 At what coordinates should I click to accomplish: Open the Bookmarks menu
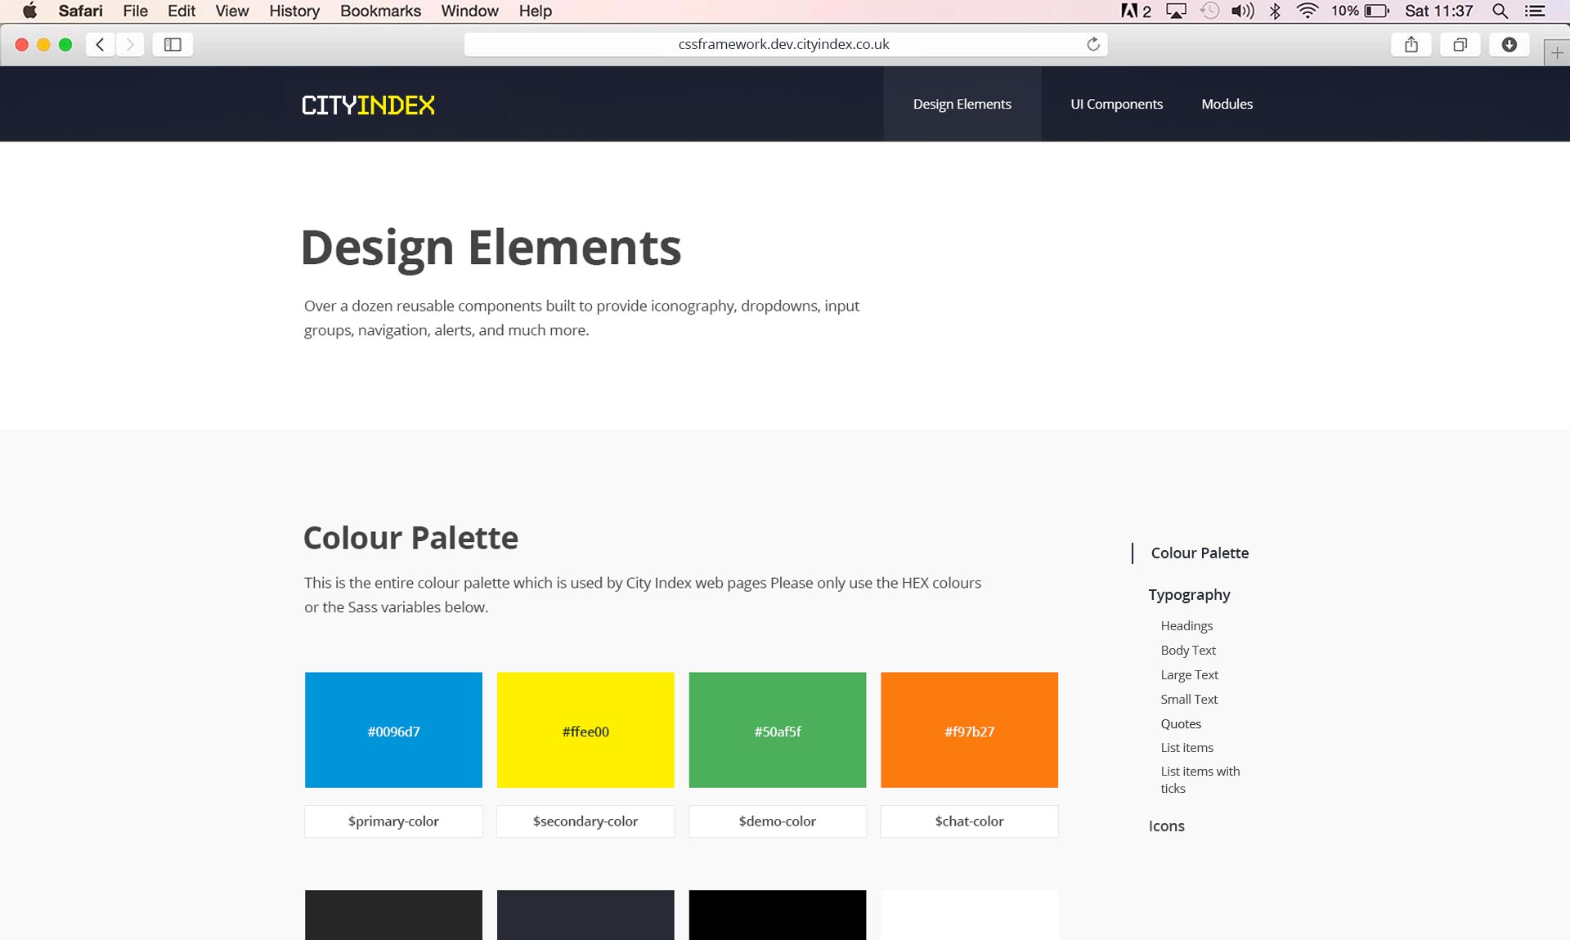point(380,11)
